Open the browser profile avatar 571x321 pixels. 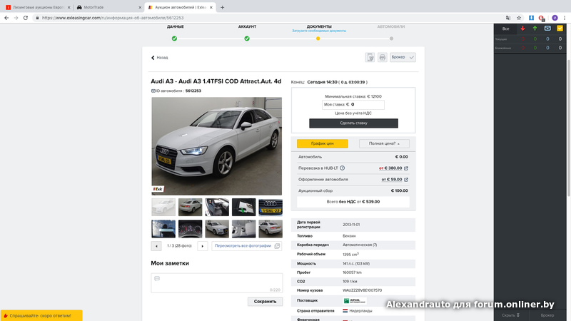click(555, 18)
